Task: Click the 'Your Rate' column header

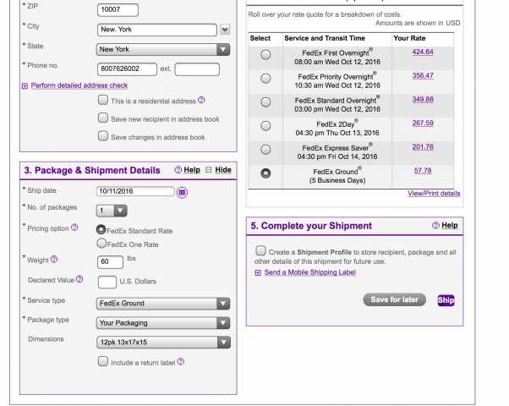Action: tap(409, 38)
